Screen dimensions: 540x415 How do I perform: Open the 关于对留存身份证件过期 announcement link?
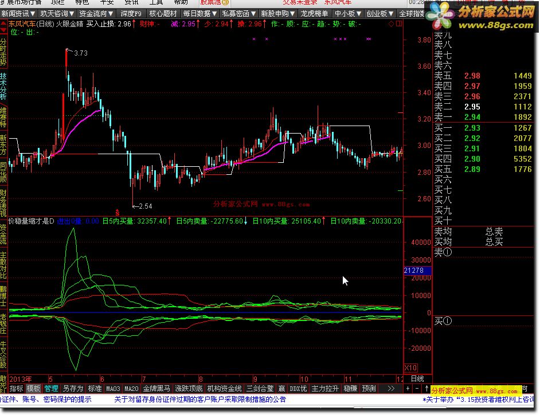pyautogui.click(x=200, y=400)
